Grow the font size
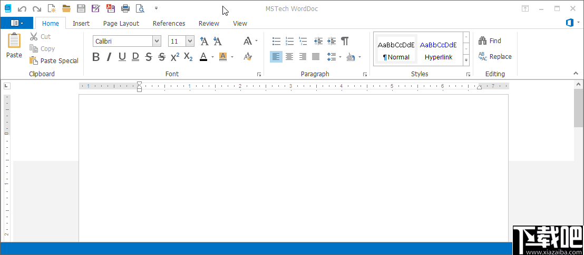 (x=204, y=41)
